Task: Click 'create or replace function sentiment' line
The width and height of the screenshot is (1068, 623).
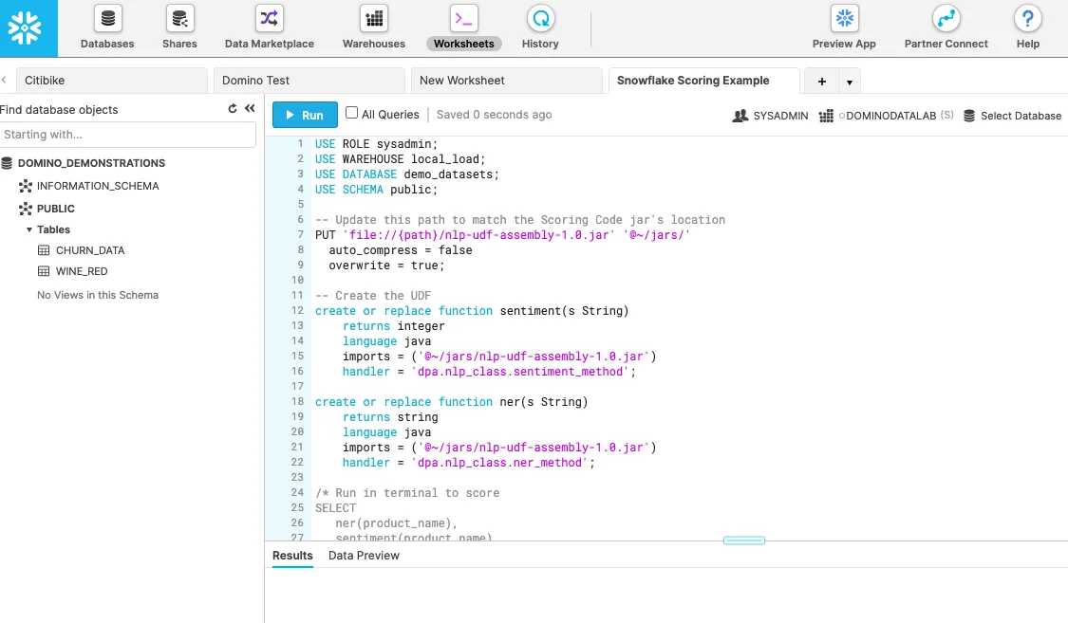Action: coord(472,311)
